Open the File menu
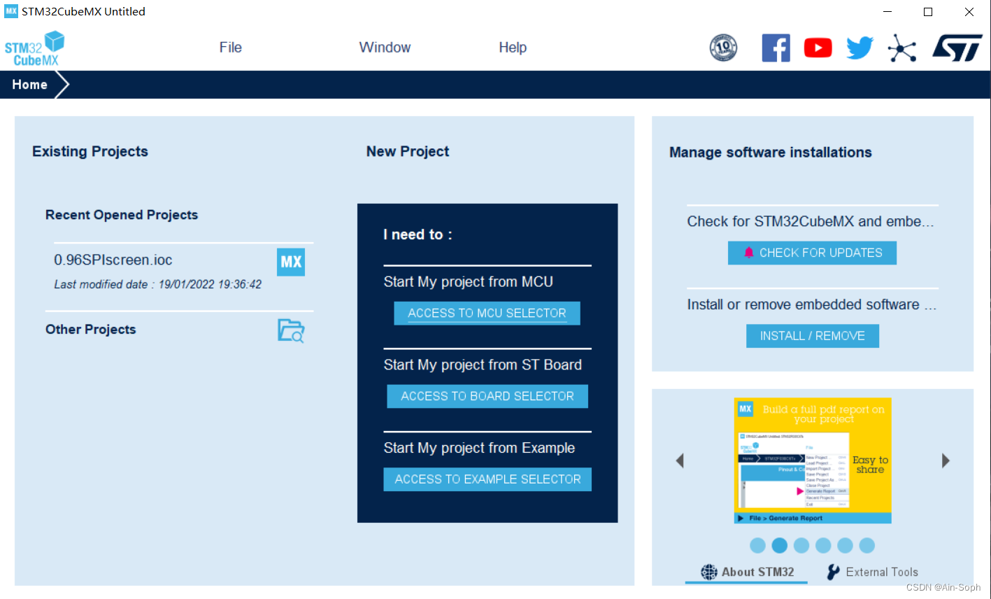This screenshot has width=991, height=599. coord(230,47)
